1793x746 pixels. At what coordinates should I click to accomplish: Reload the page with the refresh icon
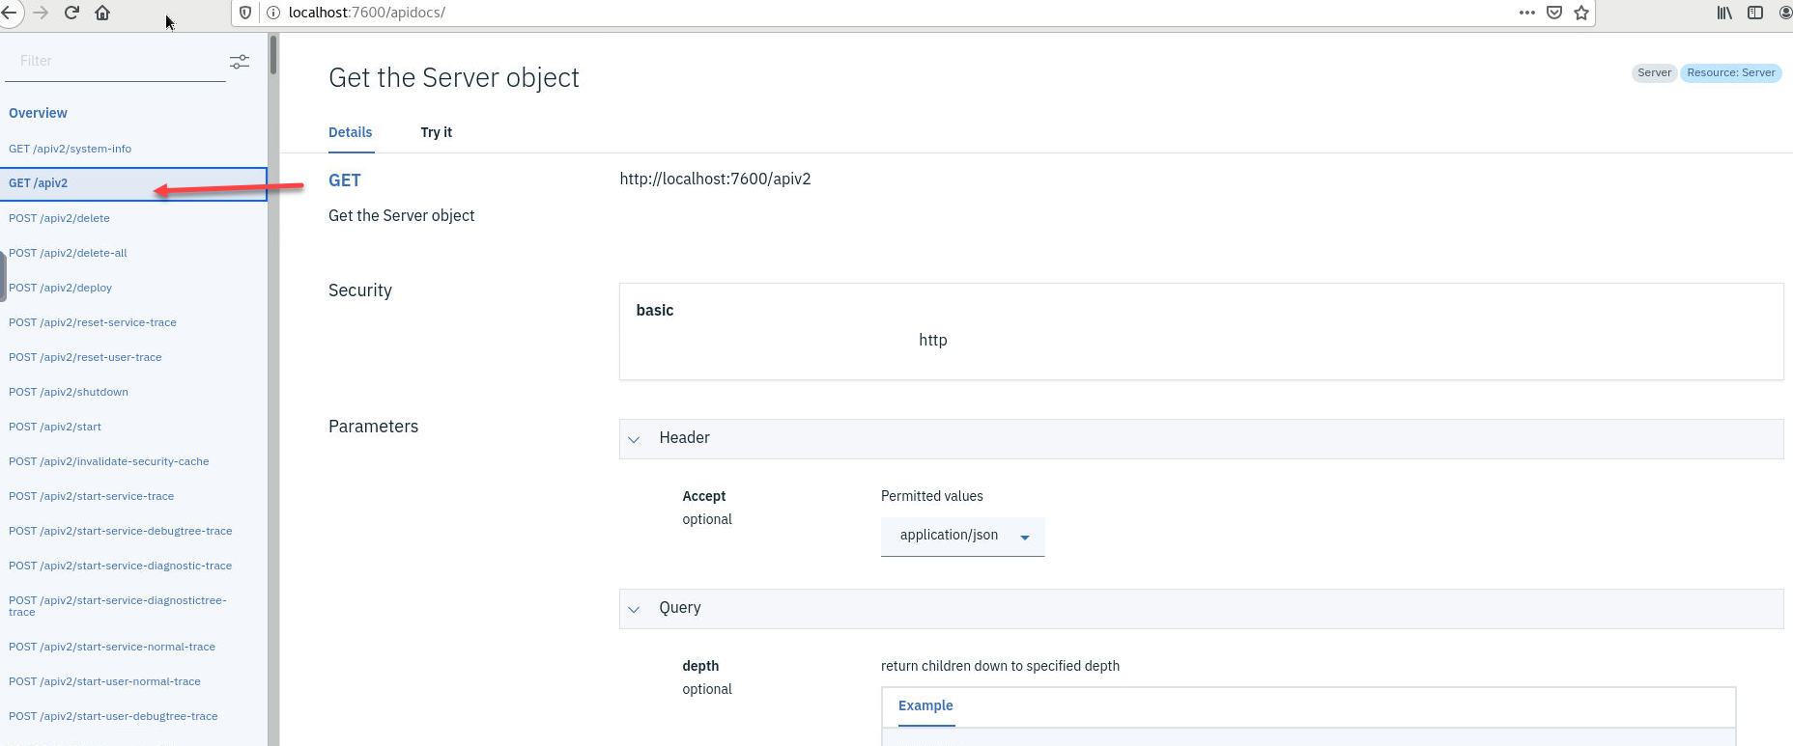[71, 13]
